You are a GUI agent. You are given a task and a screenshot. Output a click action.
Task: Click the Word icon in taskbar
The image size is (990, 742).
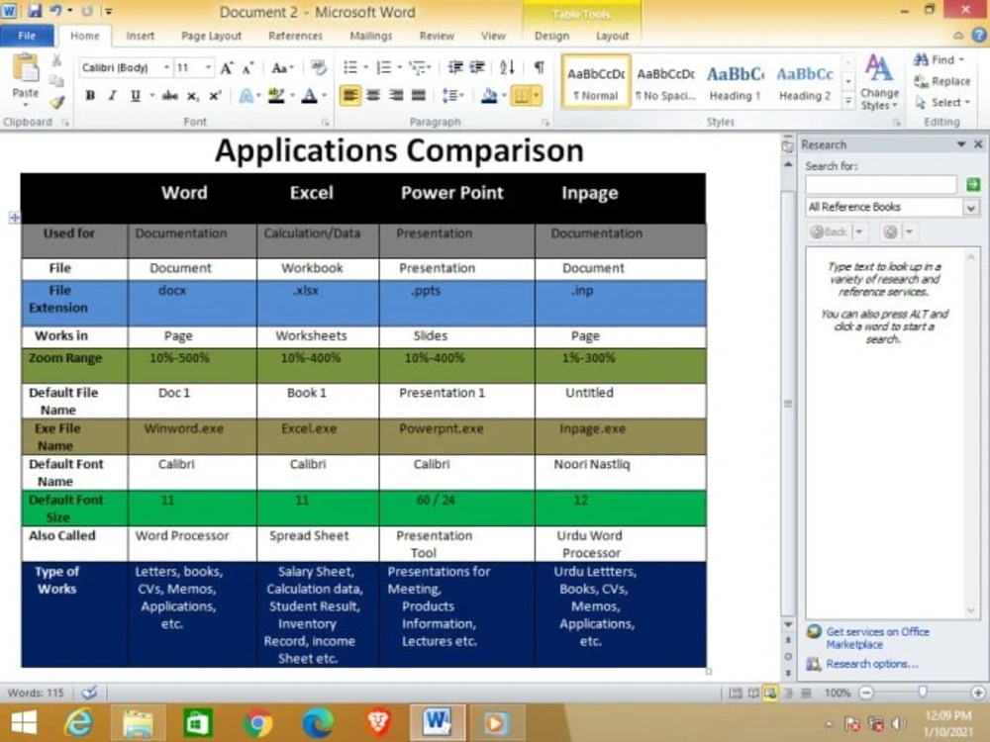437,722
